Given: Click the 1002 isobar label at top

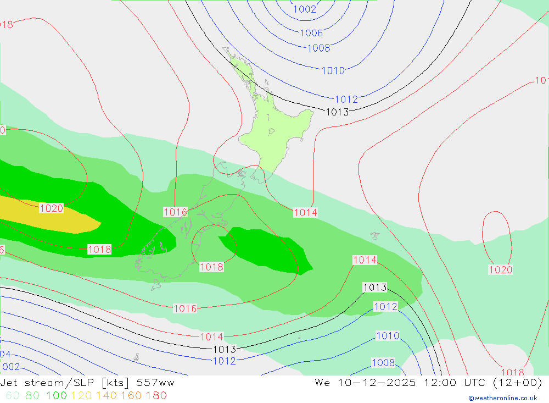Looking at the screenshot, I should pos(305,9).
